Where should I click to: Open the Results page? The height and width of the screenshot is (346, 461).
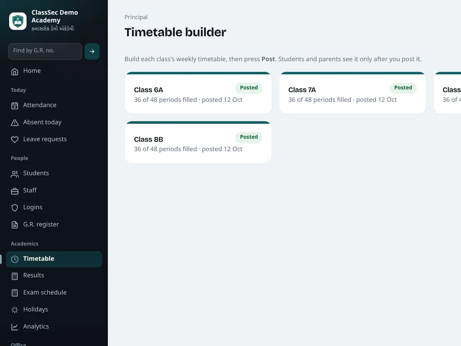pyautogui.click(x=54, y=276)
